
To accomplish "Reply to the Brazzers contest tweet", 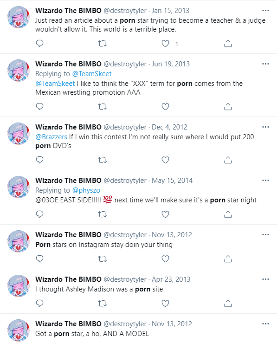I will pyautogui.click(x=39, y=160).
